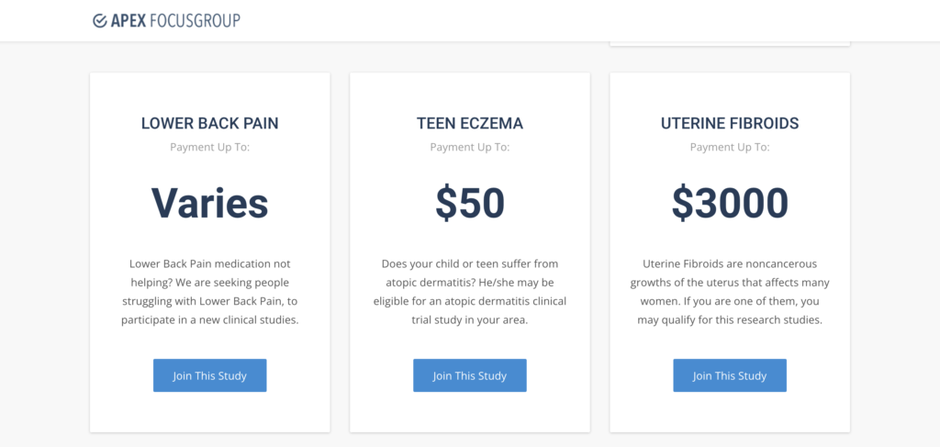Join the Lower Back Pain study
The height and width of the screenshot is (447, 940).
210,375
